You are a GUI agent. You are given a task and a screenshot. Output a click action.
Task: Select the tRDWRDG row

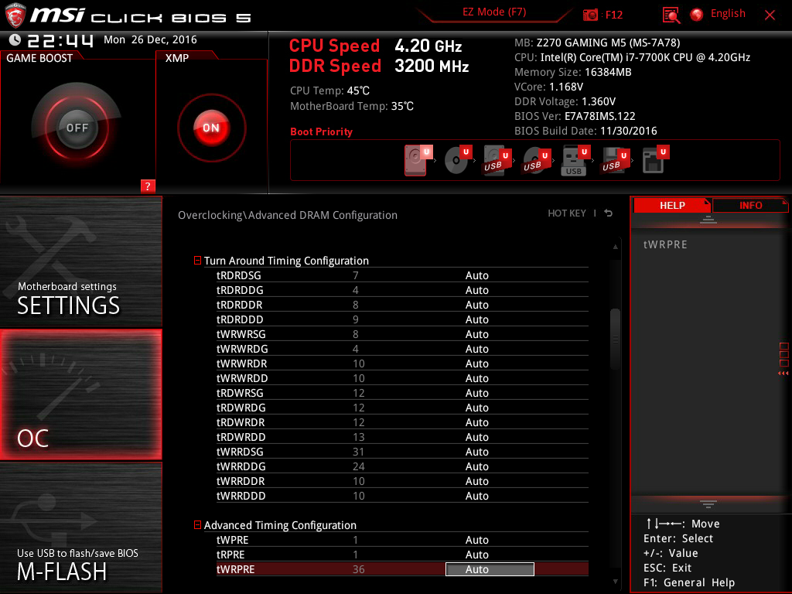[402, 407]
